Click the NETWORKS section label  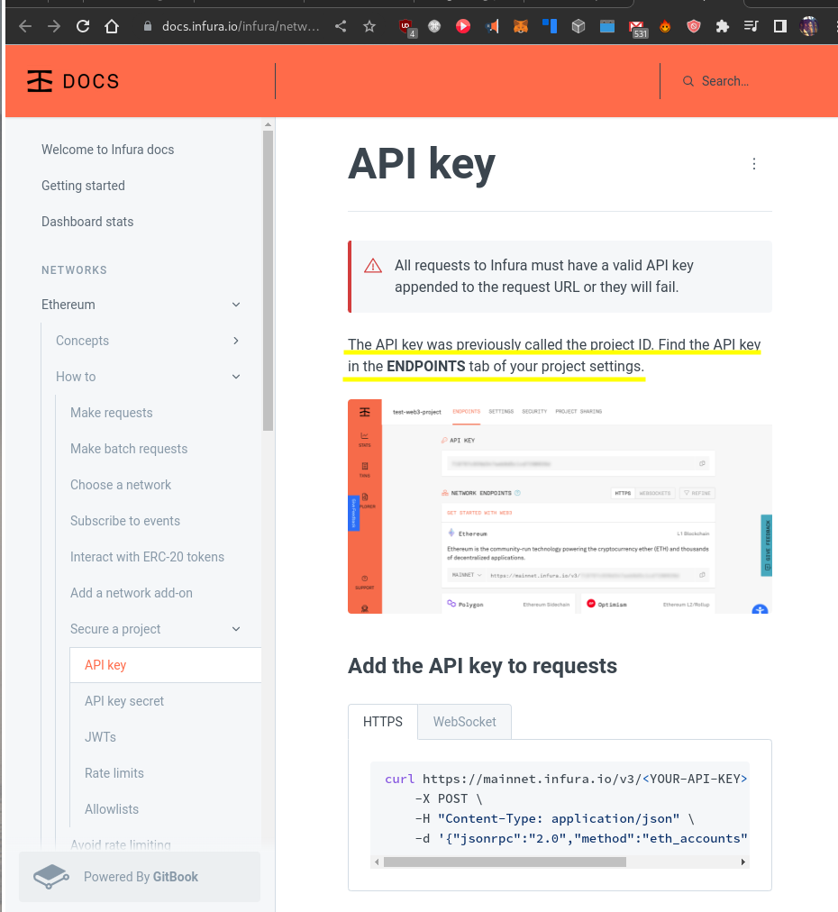click(74, 270)
